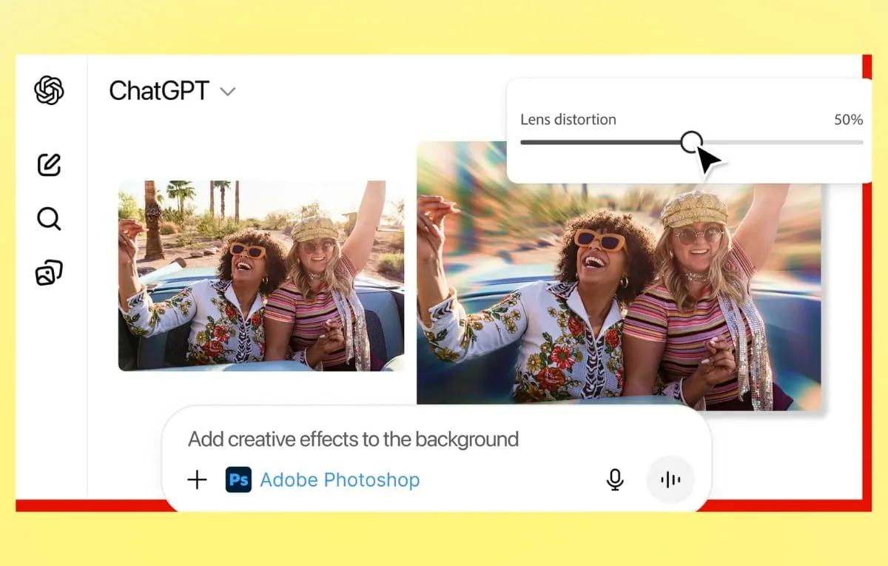Viewport: 888px width, 566px height.
Task: Click the Adobe Photoshop link text
Action: click(x=340, y=480)
